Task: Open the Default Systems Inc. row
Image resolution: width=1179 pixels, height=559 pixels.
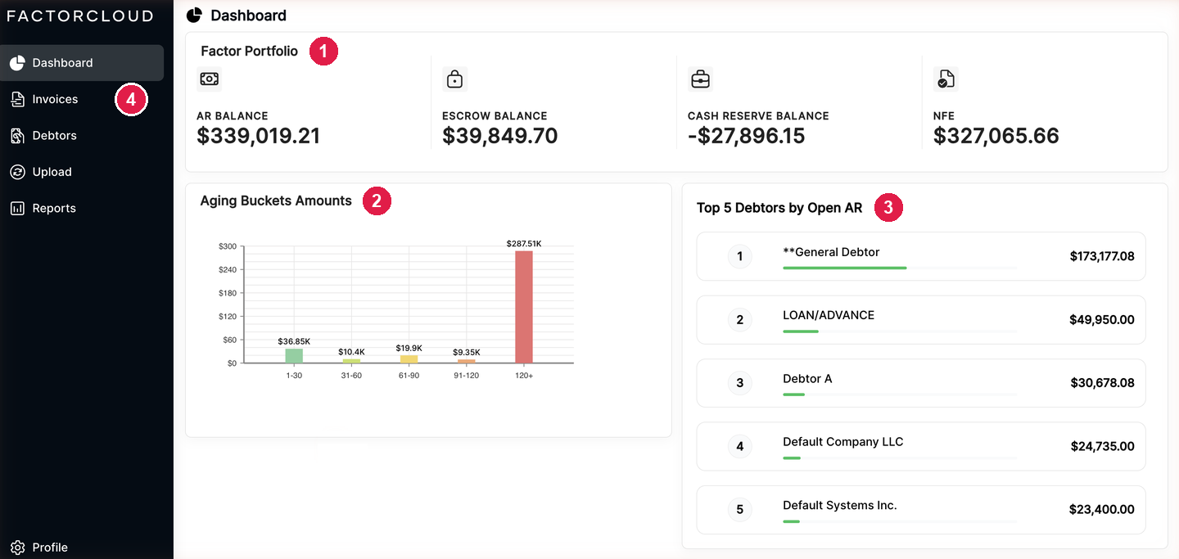Action: coord(921,509)
